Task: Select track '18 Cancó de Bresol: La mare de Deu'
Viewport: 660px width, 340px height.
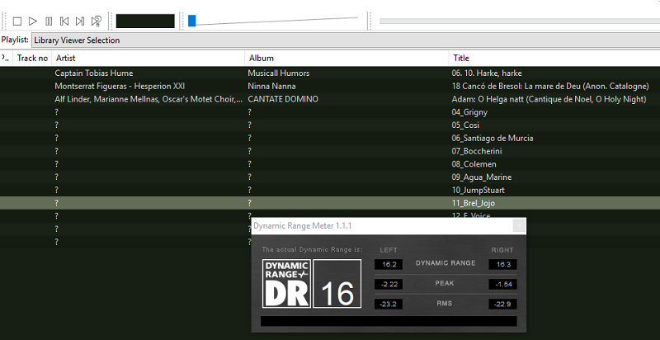Action: click(x=550, y=87)
